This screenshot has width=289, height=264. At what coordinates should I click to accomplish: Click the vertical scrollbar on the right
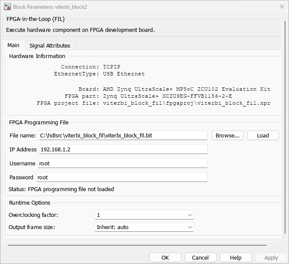[285, 127]
